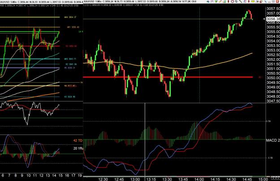Select the yellow rectangle drawing tool

pyautogui.click(x=253, y=1)
